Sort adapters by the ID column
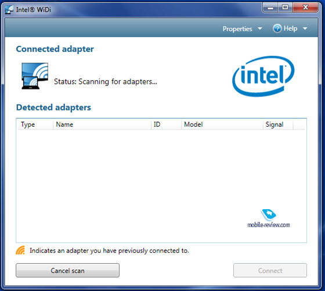Screen dimensions: 325x291 point(166,124)
